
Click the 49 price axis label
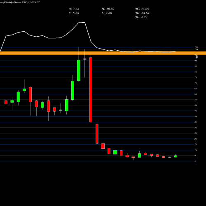(x=196, y=111)
